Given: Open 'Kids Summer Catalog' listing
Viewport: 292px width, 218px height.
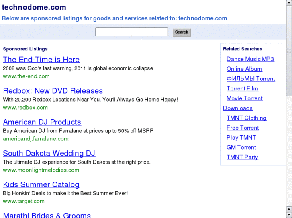Looking at the screenshot, I should [41, 184].
